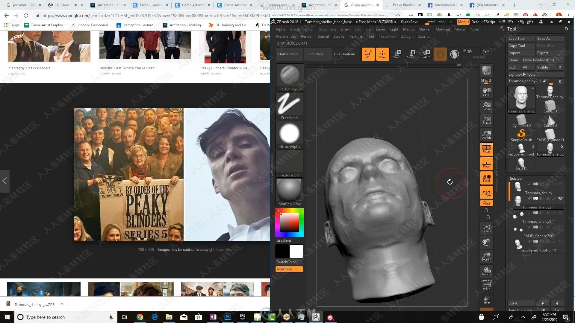Click the Draw mode button
Screen dimensions: 575x323
point(382,54)
